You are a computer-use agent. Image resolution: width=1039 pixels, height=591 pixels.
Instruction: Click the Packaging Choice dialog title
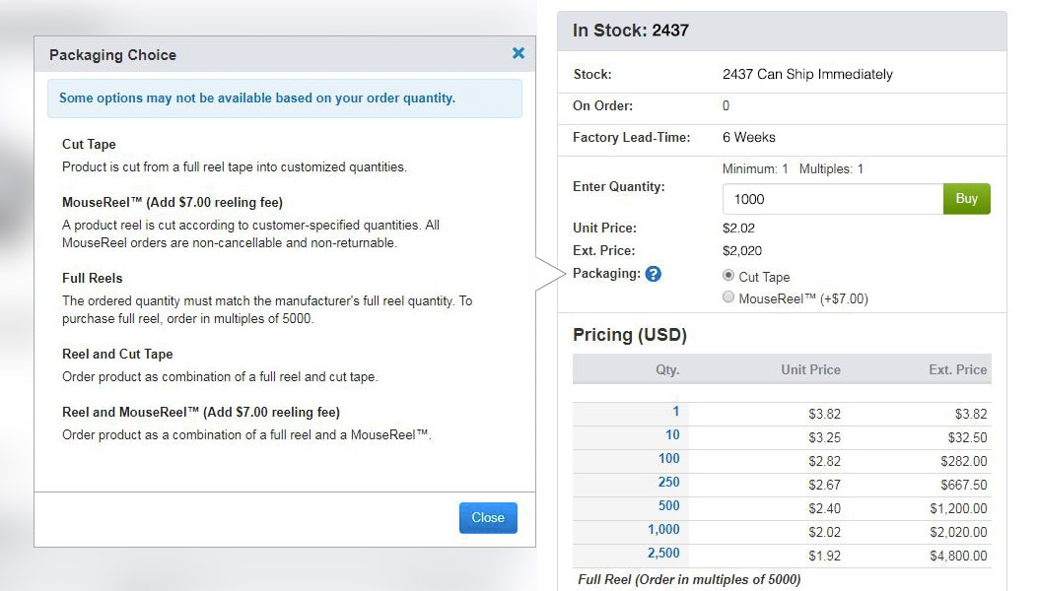pyautogui.click(x=113, y=55)
